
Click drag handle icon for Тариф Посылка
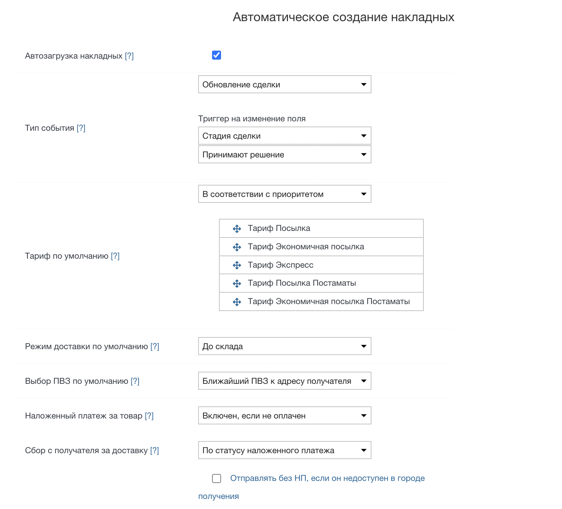tap(237, 229)
